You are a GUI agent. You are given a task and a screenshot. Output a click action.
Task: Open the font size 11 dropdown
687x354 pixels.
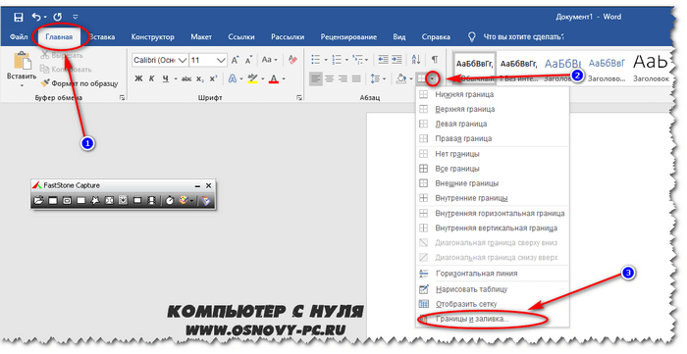point(221,60)
